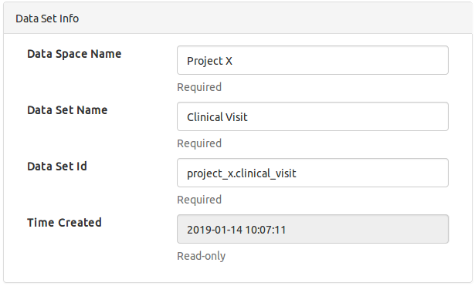Select the read-only Time Created field
475x286 pixels.
pyautogui.click(x=313, y=229)
